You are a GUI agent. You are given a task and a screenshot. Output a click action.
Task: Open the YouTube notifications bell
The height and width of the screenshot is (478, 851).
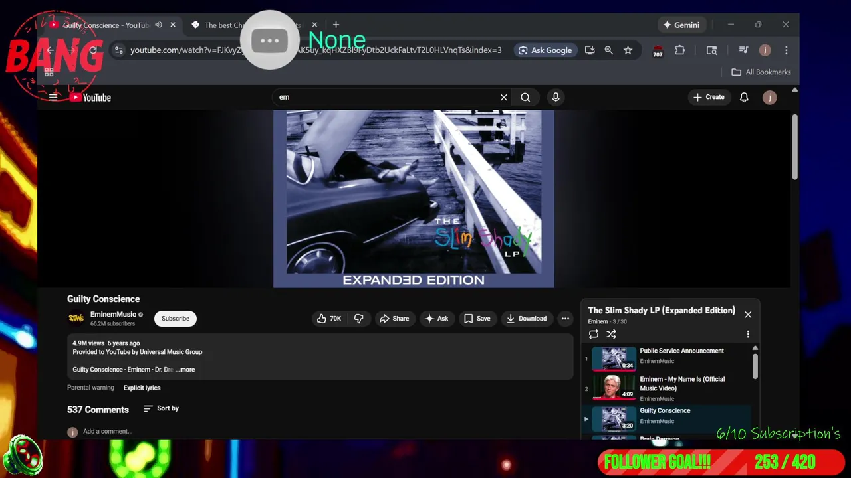[x=744, y=98]
